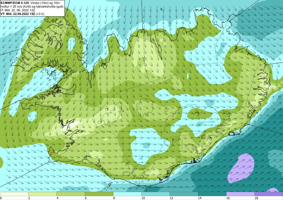The image size is (283, 200).
Task: Click the legend label "0"
Action: pos(1,198)
